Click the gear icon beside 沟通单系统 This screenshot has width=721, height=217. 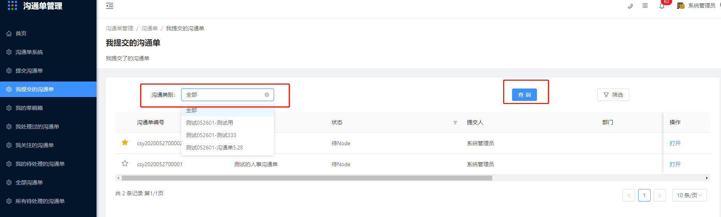tap(9, 52)
